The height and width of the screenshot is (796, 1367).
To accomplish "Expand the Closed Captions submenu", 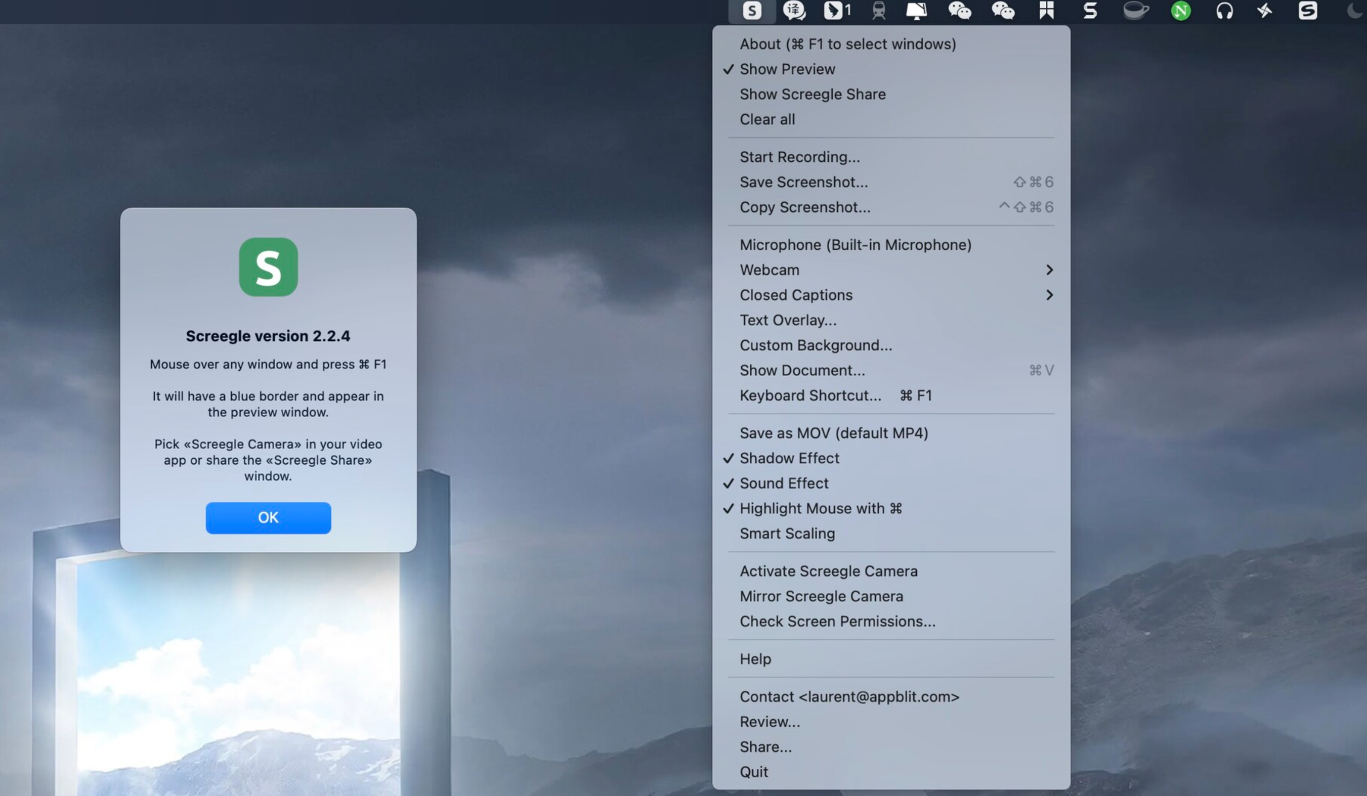I will [x=891, y=295].
